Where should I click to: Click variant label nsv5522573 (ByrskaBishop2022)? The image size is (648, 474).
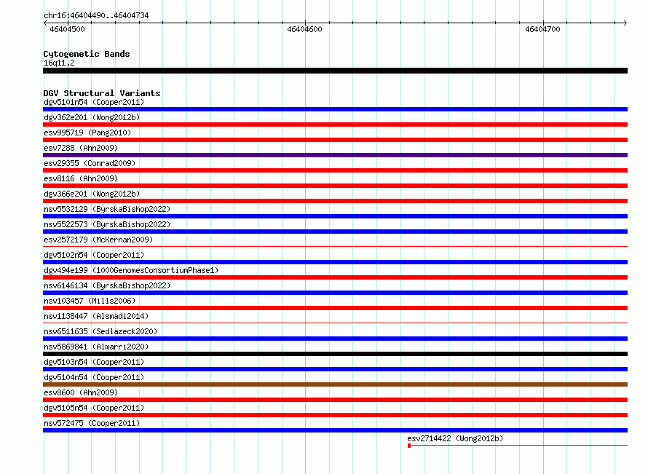[x=107, y=224]
